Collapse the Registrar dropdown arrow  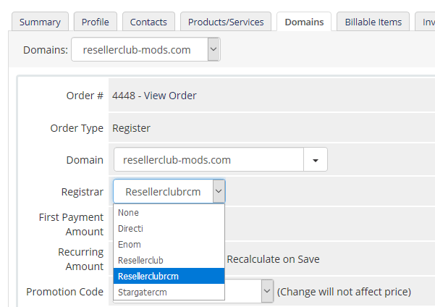pos(219,191)
